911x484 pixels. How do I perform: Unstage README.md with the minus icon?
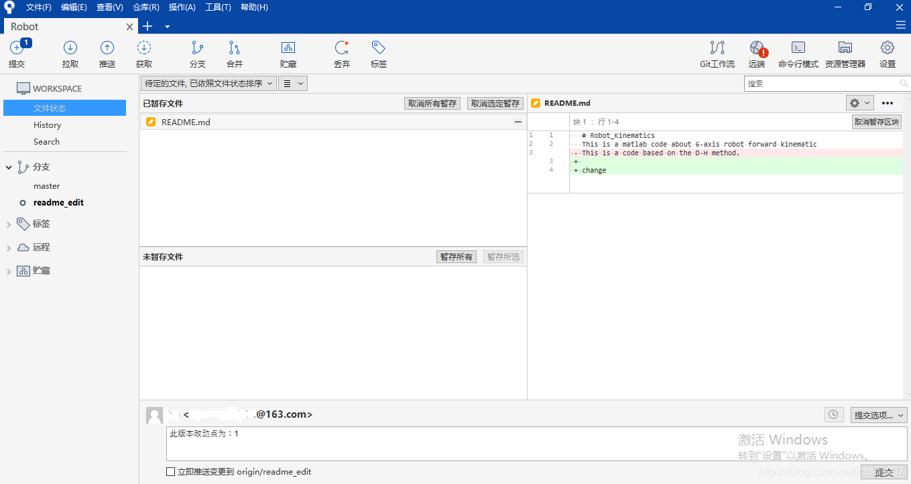(518, 122)
